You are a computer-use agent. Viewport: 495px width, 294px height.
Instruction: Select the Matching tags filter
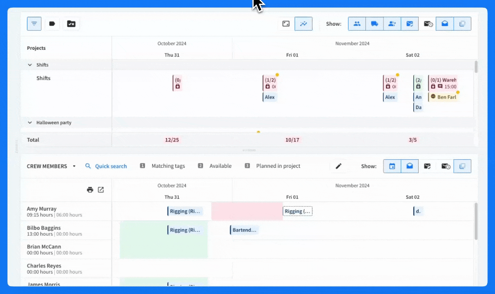coord(163,166)
